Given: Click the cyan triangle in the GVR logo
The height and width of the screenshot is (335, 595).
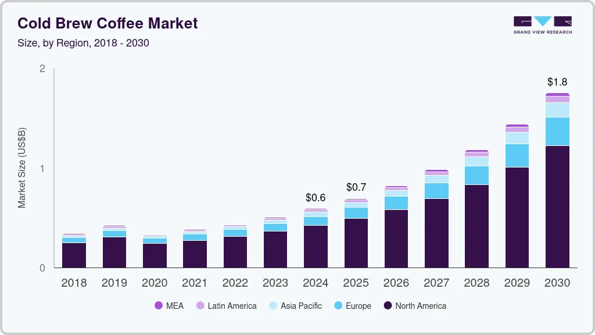Looking at the screenshot, I should (x=543, y=22).
